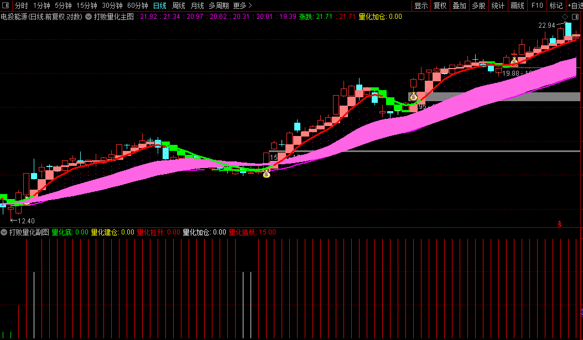Switch to 1分钟 period
583x340 pixels.
pyautogui.click(x=41, y=6)
